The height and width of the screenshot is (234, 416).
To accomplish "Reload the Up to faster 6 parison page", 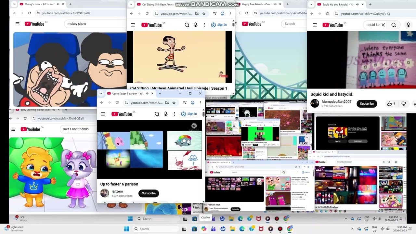I will point(117,103).
